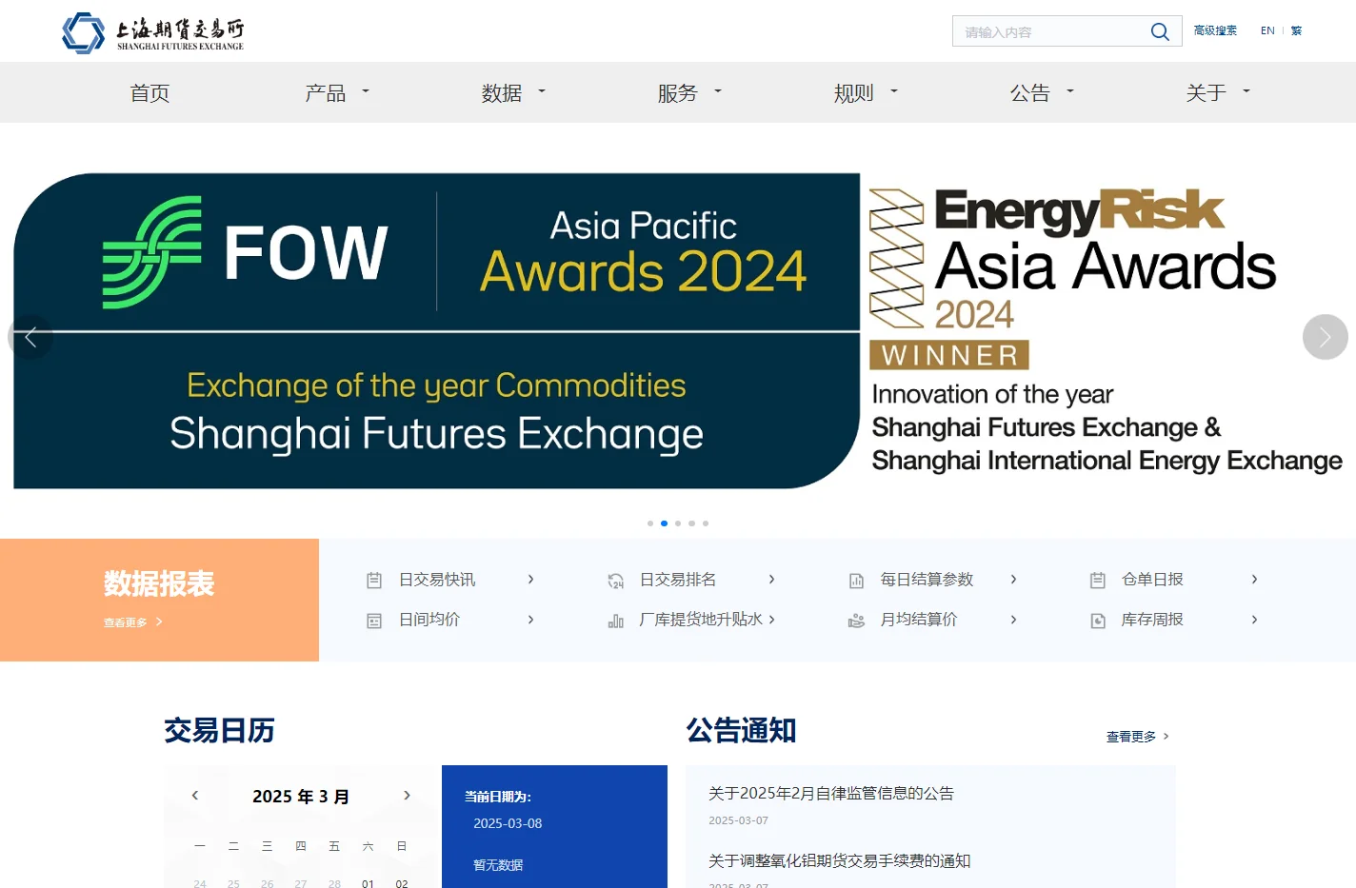The height and width of the screenshot is (888, 1356).
Task: Open 关于调整氧化铝期货交易手续费的通知
Action: [839, 860]
